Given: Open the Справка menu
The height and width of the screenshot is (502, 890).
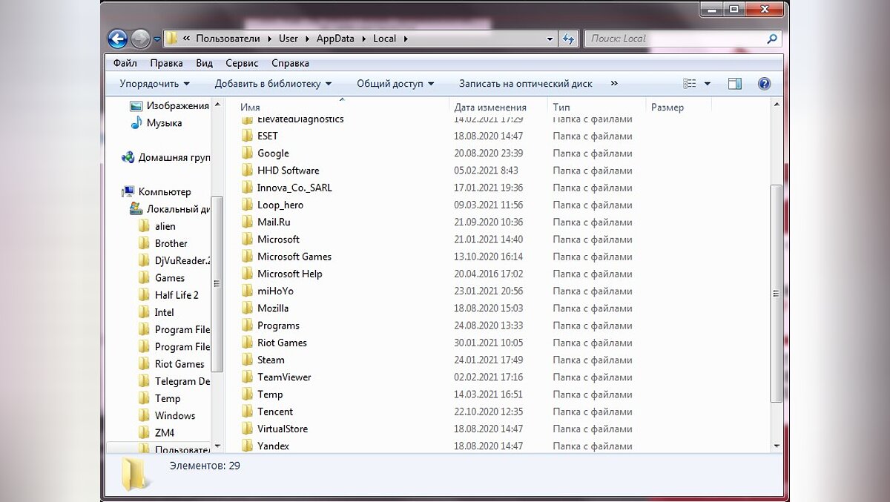Looking at the screenshot, I should coord(290,63).
